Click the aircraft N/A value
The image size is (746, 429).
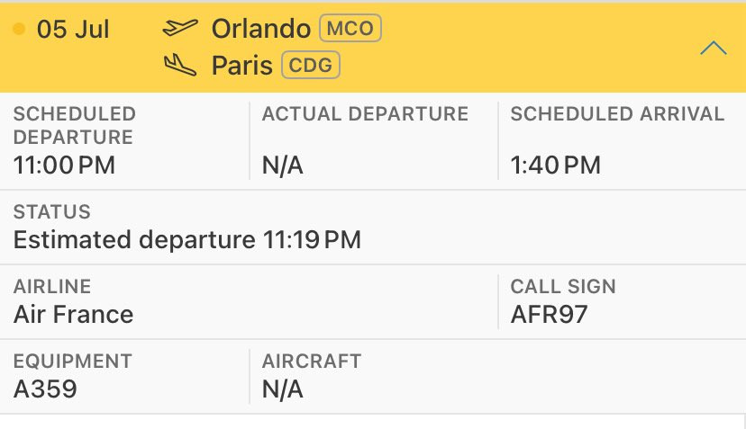[282, 389]
